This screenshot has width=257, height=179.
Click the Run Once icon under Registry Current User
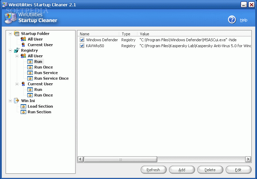tap(30, 95)
